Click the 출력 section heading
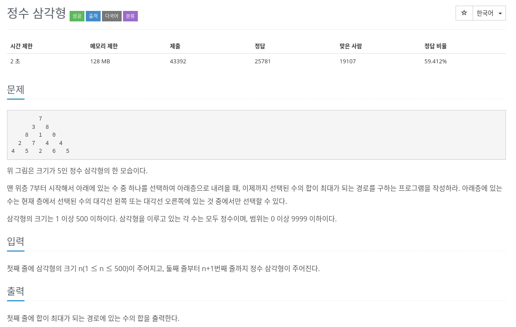This screenshot has height=327, width=516. (x=15, y=291)
